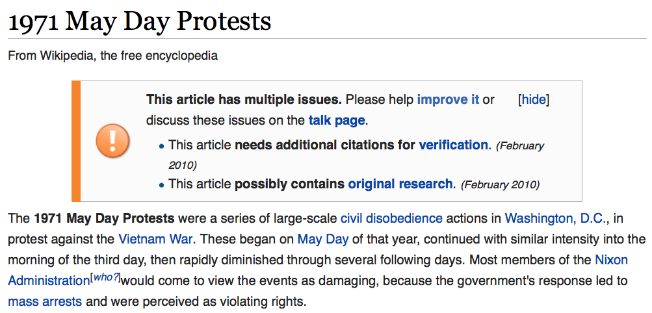Hide the multiple issues notice box
Image resolution: width=652 pixels, height=313 pixels.
pyautogui.click(x=534, y=100)
